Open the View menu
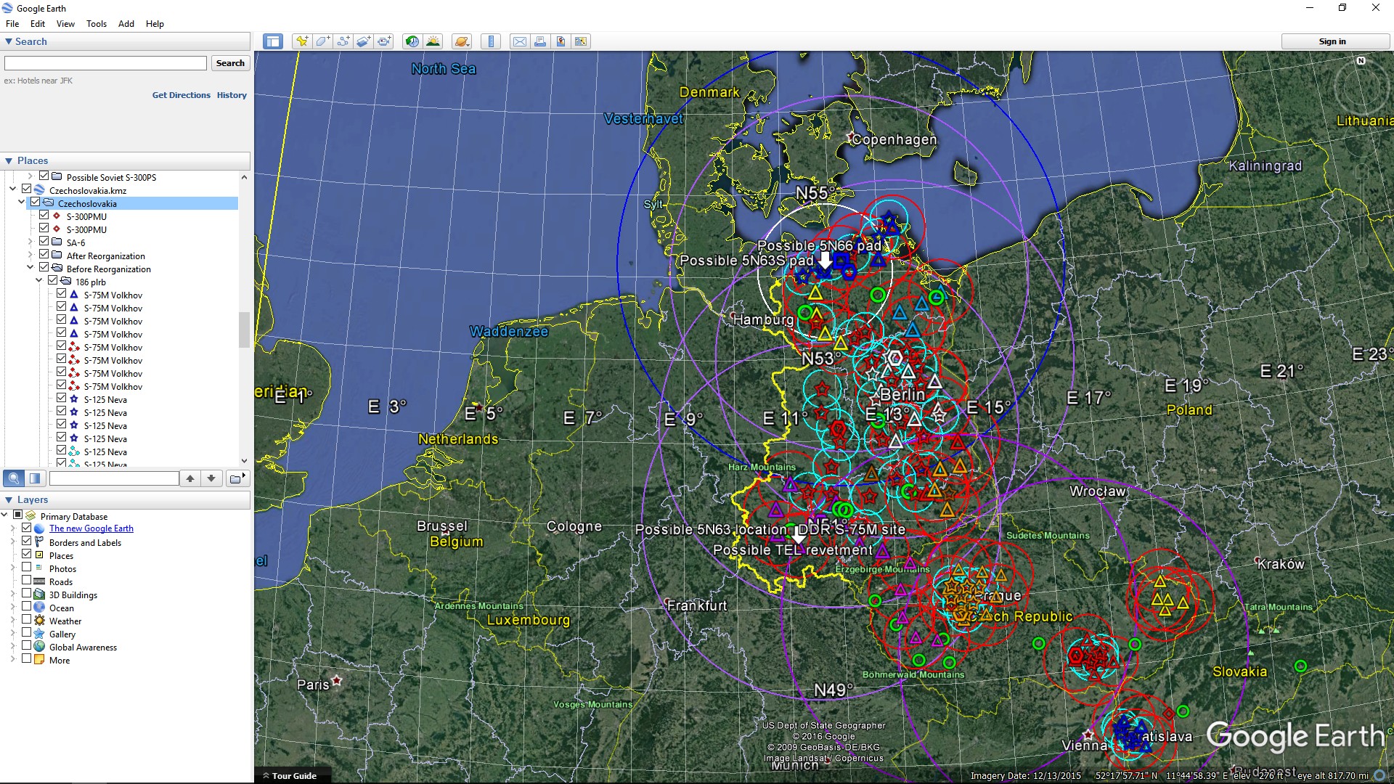This screenshot has width=1394, height=784. tap(65, 24)
